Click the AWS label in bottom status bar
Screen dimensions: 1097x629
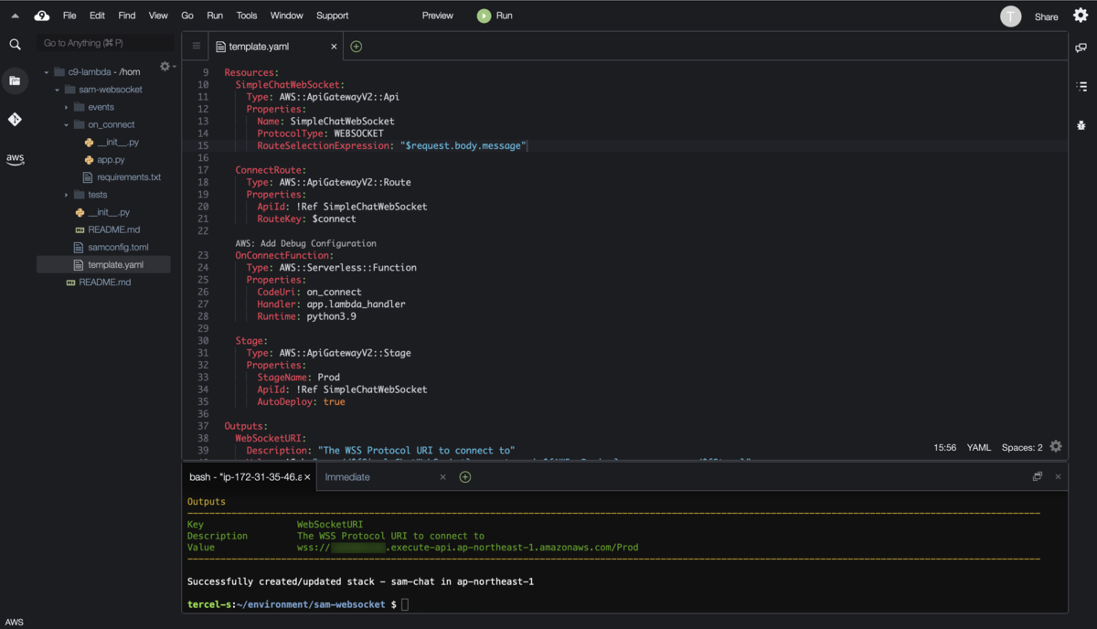point(15,622)
